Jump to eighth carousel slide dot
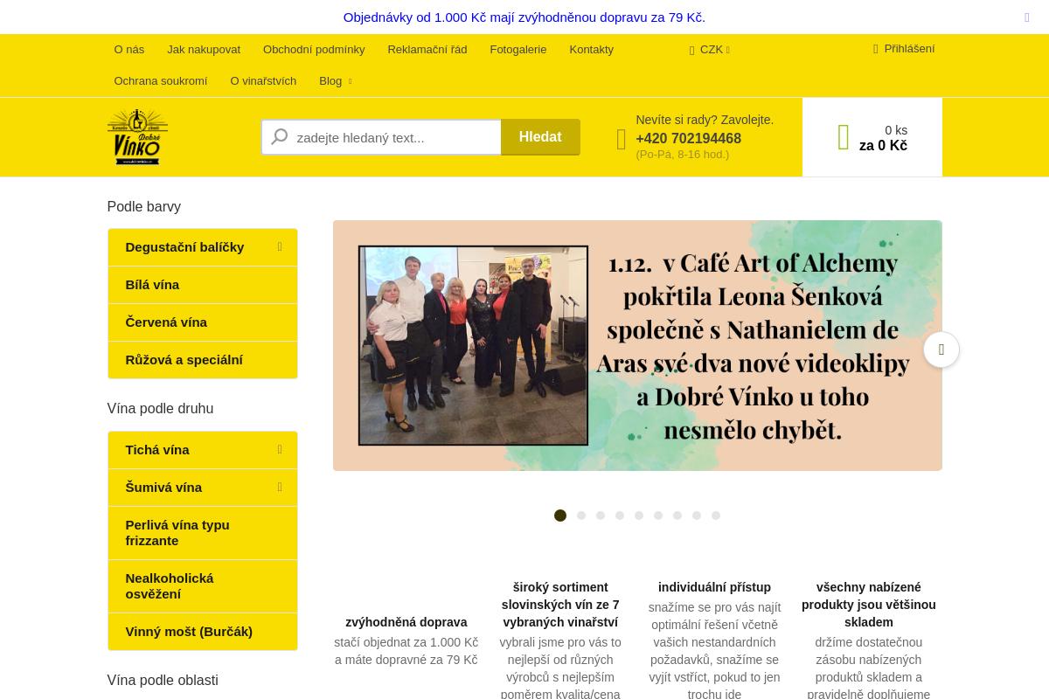 tap(697, 516)
